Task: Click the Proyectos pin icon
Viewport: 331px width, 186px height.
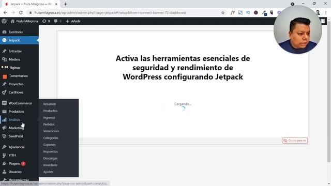Action: 4,84
